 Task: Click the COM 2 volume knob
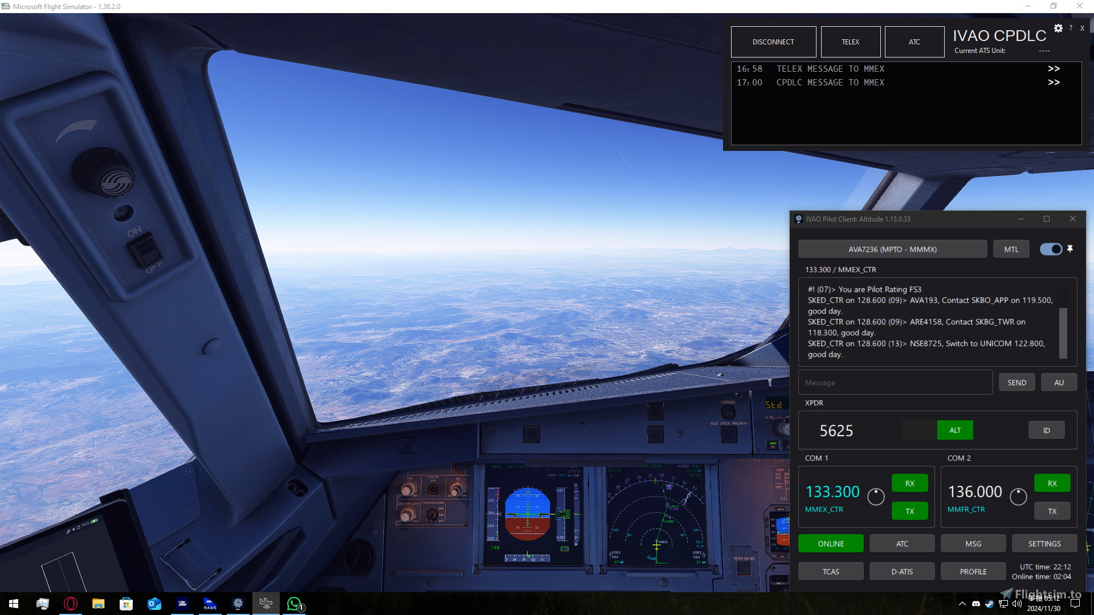[x=1018, y=497]
